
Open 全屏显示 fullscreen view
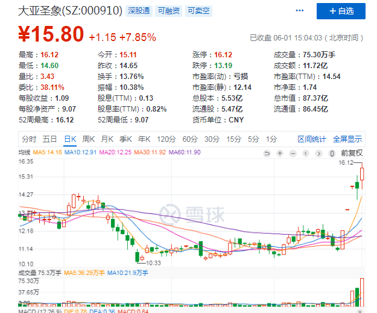(347, 139)
